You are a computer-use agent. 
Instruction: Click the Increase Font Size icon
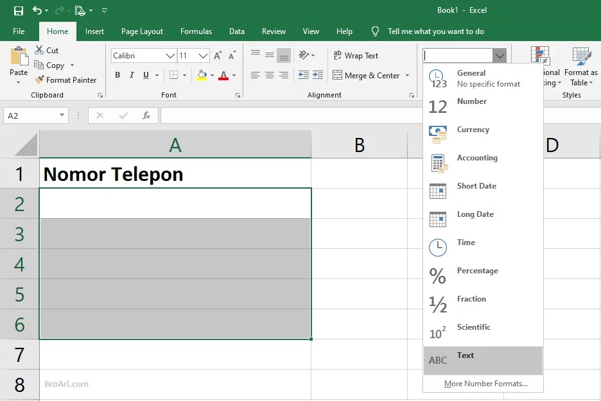tap(218, 56)
